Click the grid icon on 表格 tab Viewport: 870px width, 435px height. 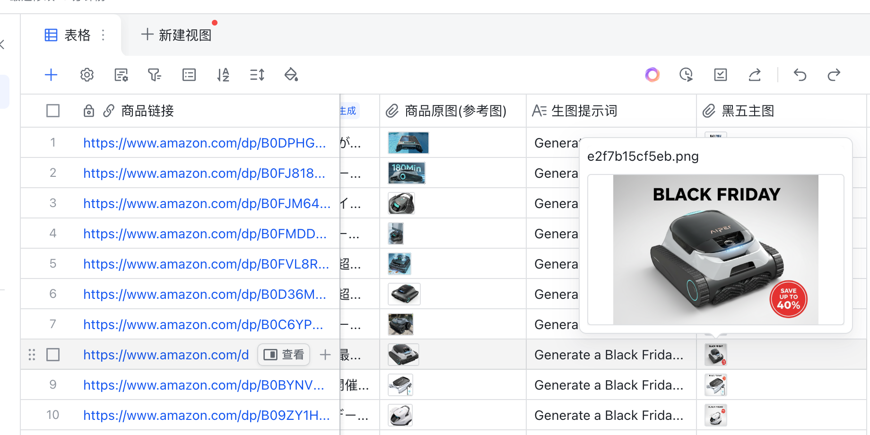(x=51, y=35)
